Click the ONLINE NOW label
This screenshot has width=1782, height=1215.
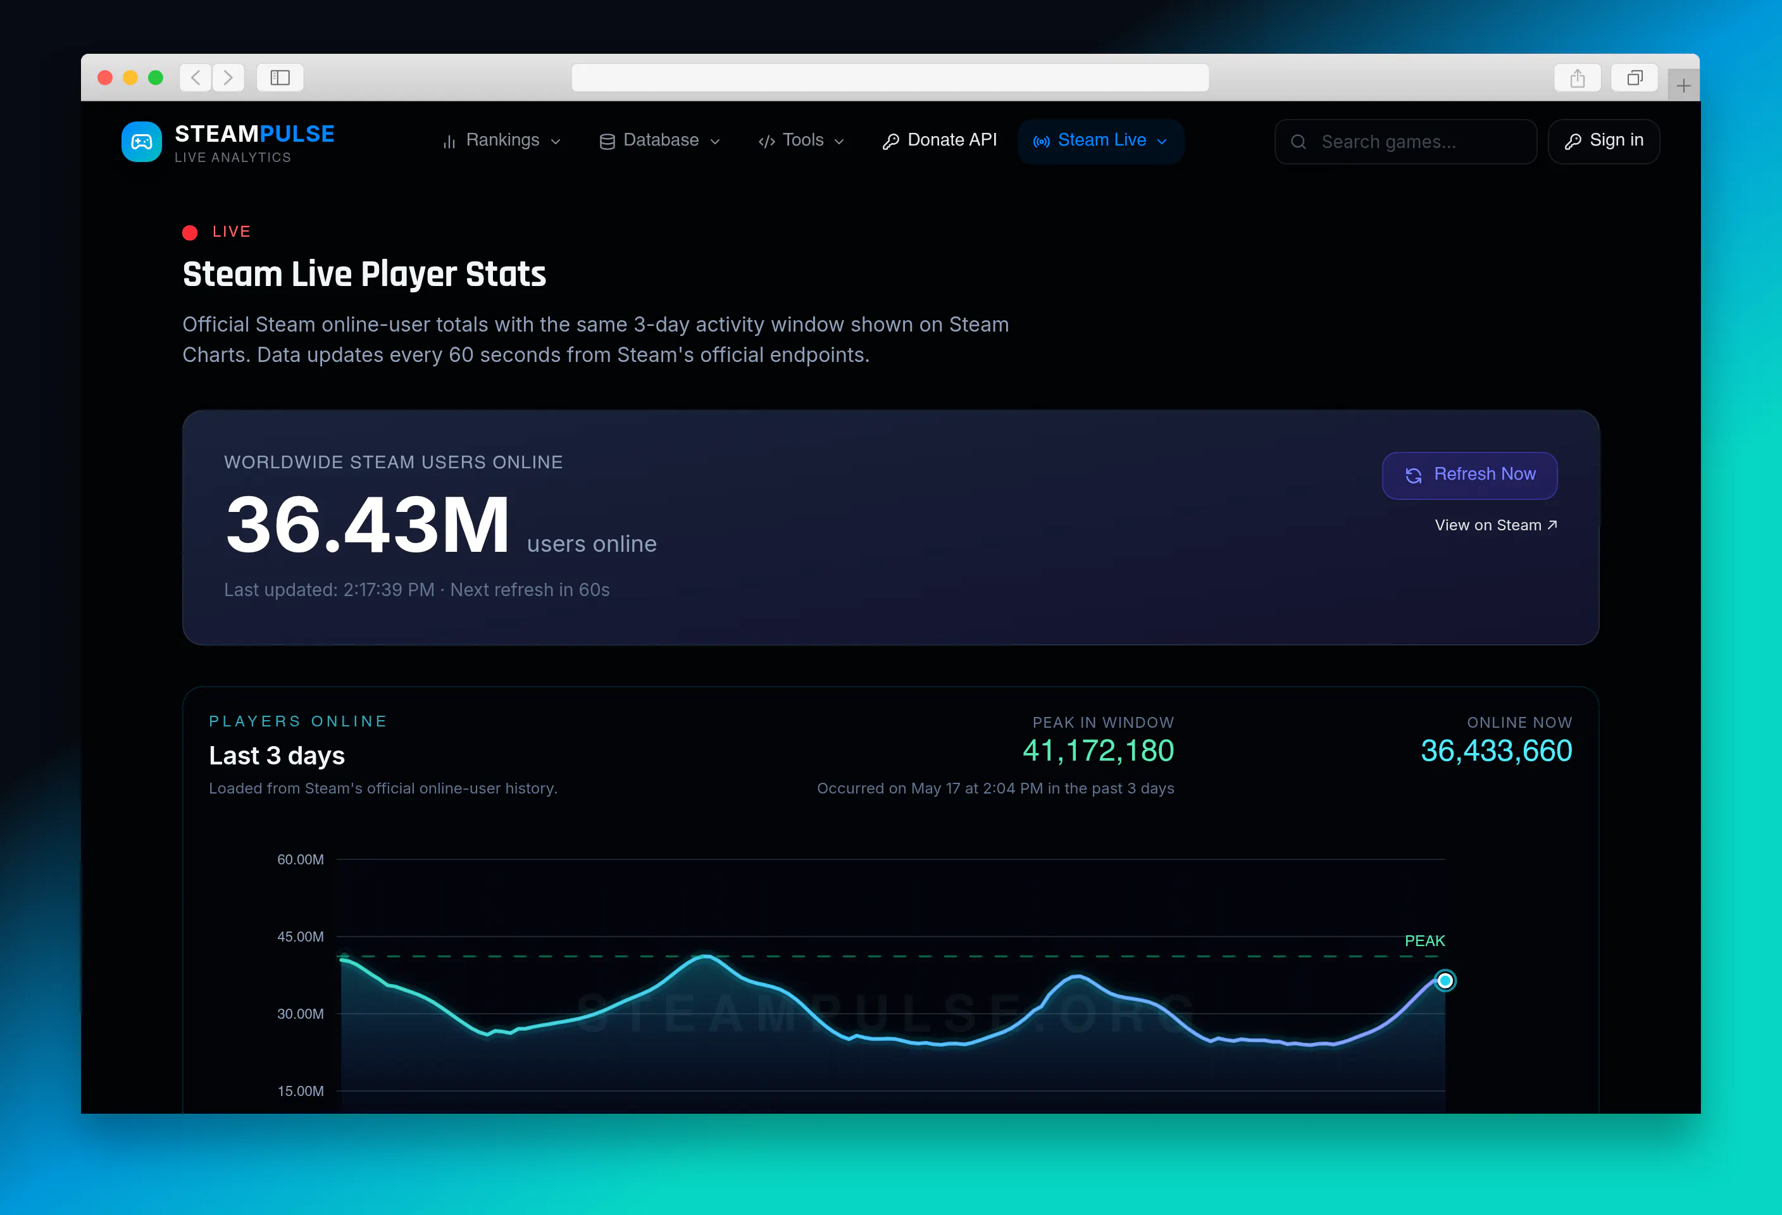[x=1519, y=723]
